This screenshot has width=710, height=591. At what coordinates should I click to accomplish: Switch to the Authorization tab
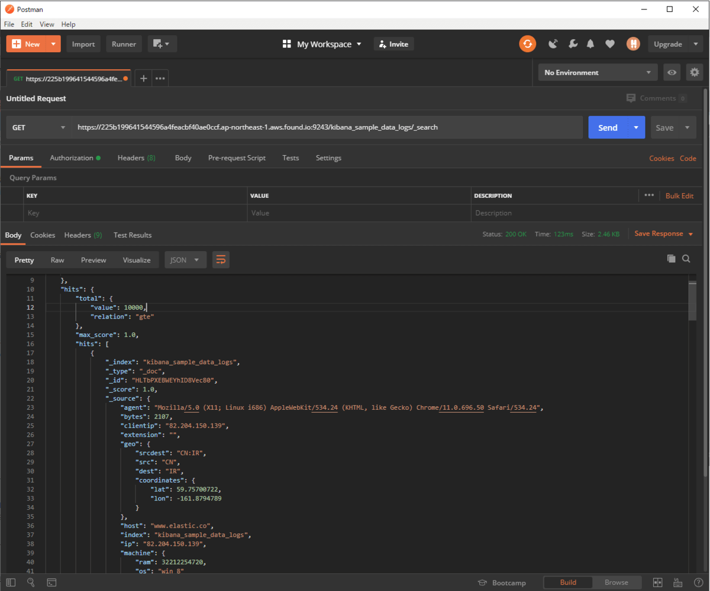[x=72, y=158]
